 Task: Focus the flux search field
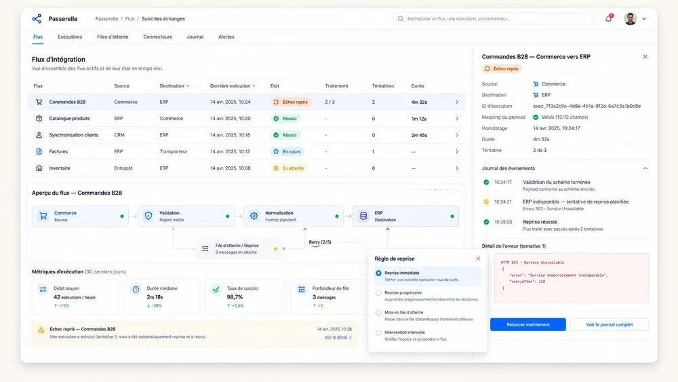pos(493,18)
